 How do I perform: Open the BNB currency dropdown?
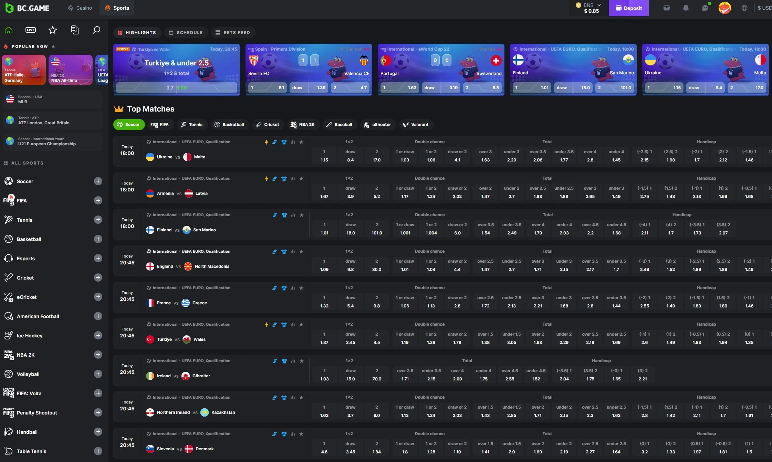[x=589, y=8]
